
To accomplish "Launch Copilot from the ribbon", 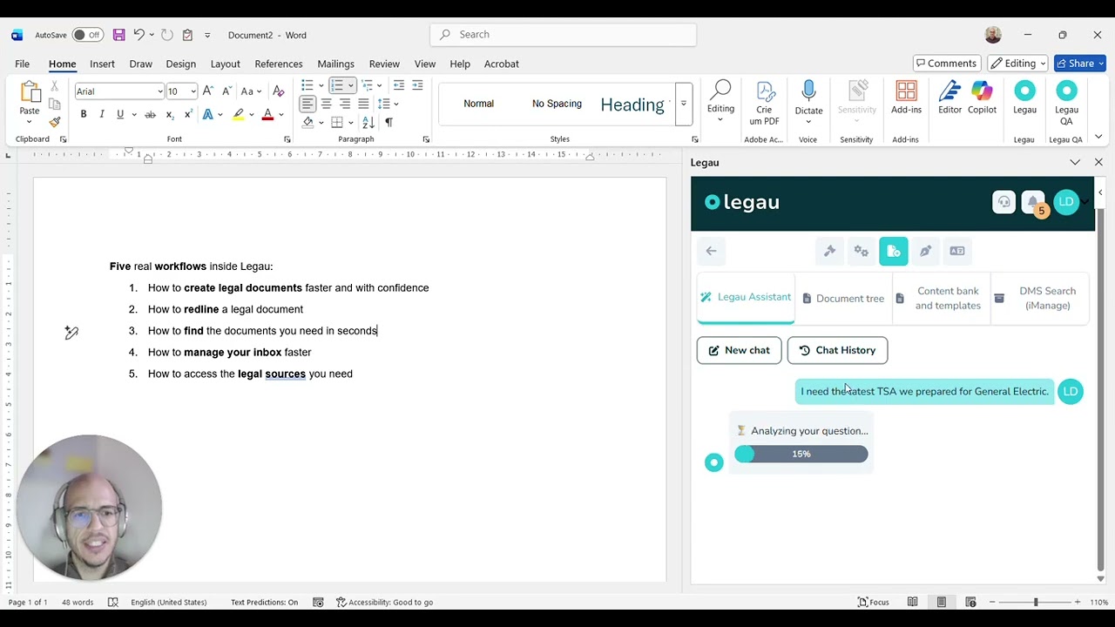I will [982, 91].
